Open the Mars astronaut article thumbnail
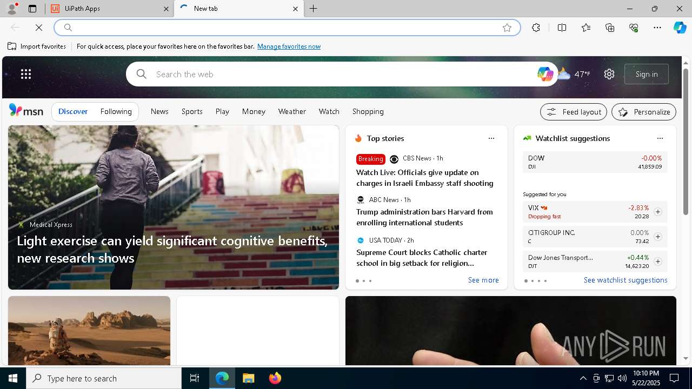The image size is (692, 389). click(x=89, y=331)
